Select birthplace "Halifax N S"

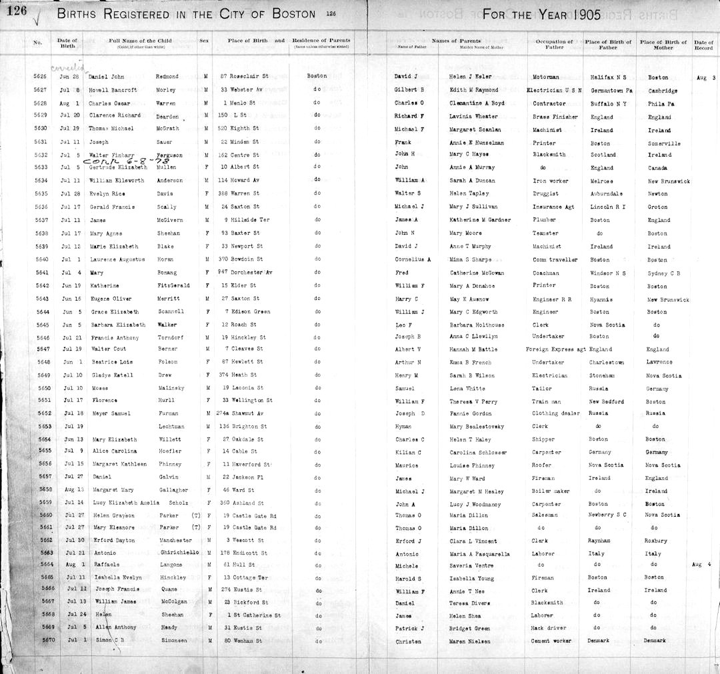pyautogui.click(x=608, y=77)
